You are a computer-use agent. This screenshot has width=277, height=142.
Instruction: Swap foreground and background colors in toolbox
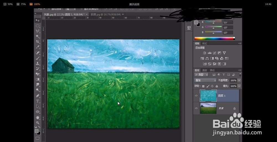pos(39,127)
